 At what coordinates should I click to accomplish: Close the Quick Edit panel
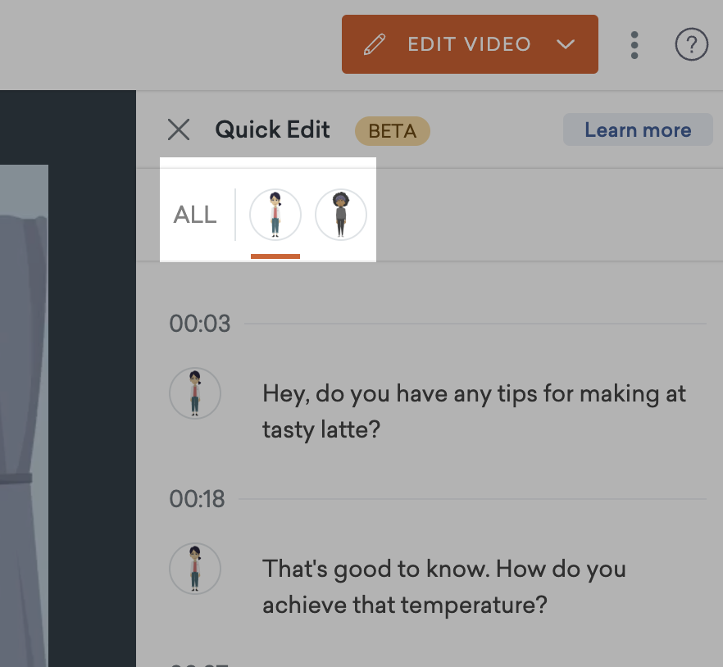pyautogui.click(x=179, y=129)
